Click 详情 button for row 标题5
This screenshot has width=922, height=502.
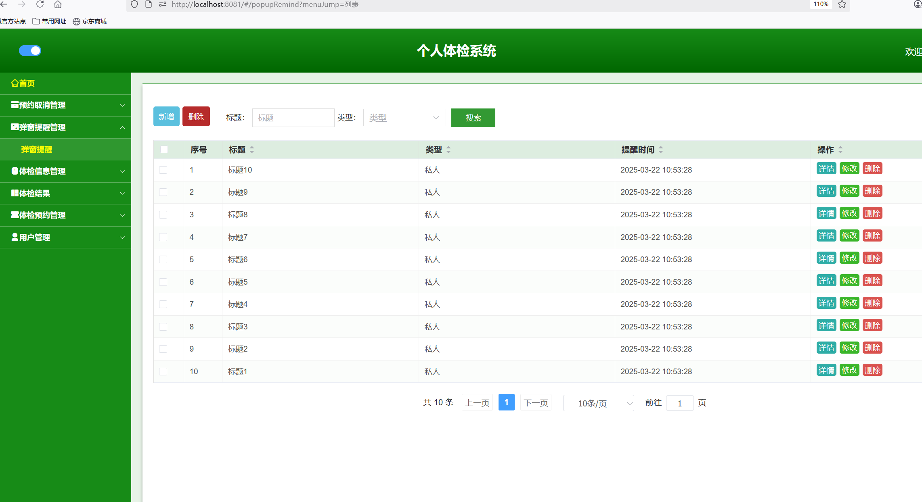(x=826, y=281)
